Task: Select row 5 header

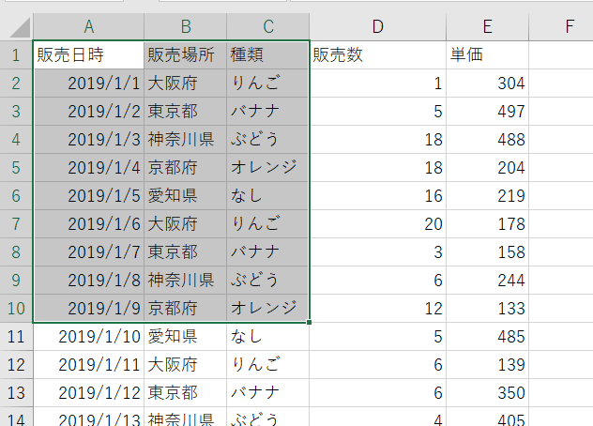Action: point(16,168)
